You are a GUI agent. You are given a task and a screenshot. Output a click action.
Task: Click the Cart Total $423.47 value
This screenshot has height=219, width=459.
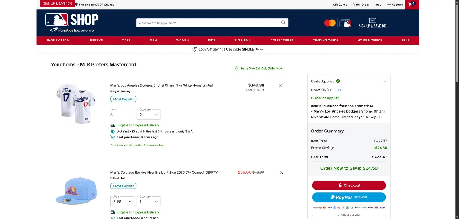(x=379, y=157)
